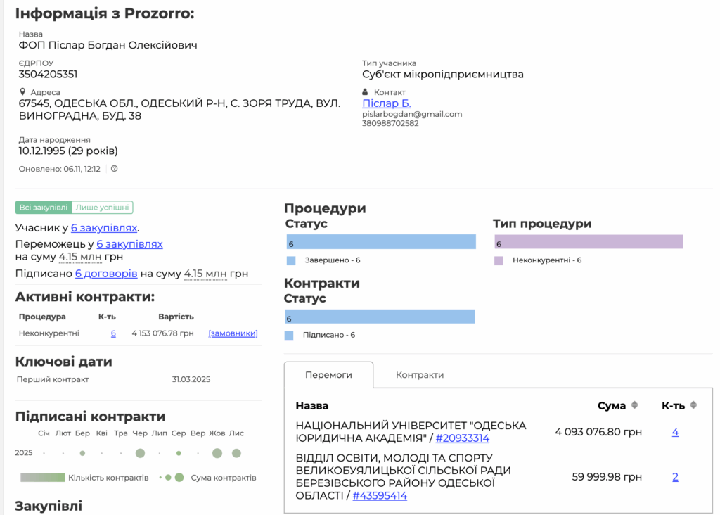Sort the table by К-ть column arrows
Screen dimensions: 720x515
pos(693,405)
